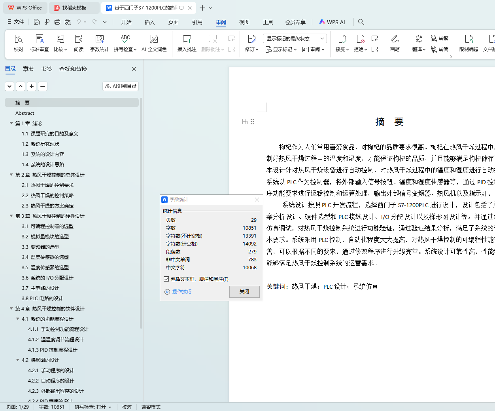Click the 修订 track changes icon
Viewport: 495px width, 411px height.
tap(251, 43)
